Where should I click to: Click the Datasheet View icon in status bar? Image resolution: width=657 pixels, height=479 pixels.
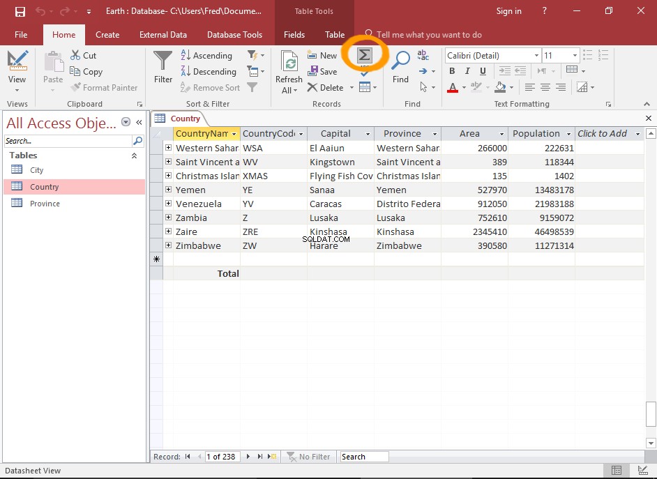coord(617,470)
